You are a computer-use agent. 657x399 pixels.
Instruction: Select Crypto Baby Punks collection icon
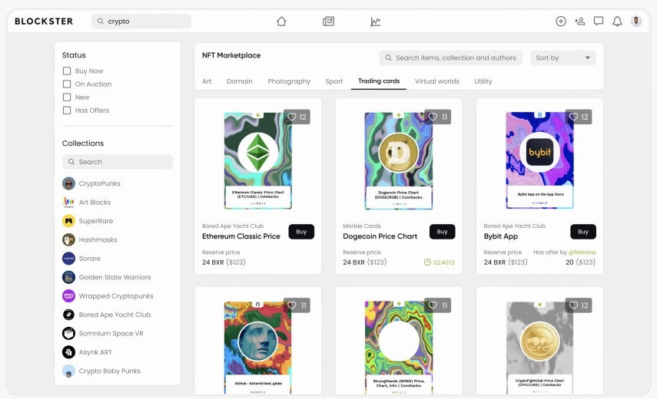pos(68,371)
